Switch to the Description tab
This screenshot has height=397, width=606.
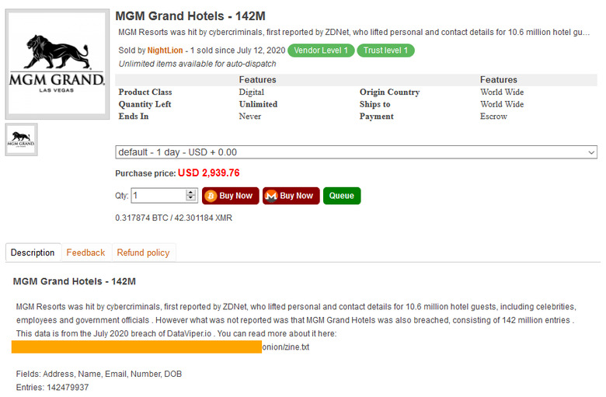click(x=33, y=252)
